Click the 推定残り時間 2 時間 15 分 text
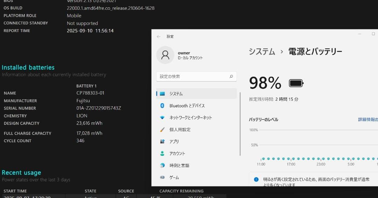 click(274, 99)
